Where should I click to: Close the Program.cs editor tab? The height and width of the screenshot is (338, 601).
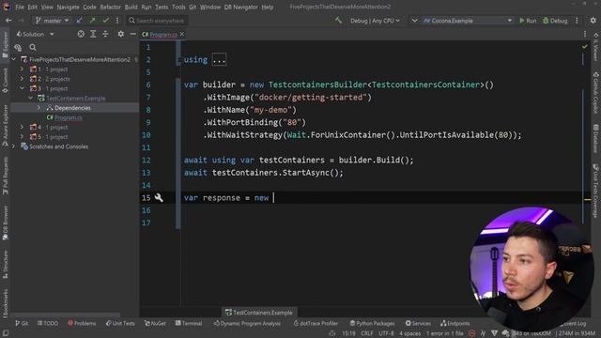tap(182, 34)
